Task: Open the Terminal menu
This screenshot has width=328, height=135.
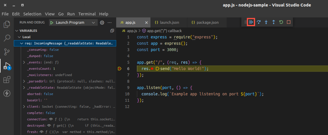Action: coord(87,14)
